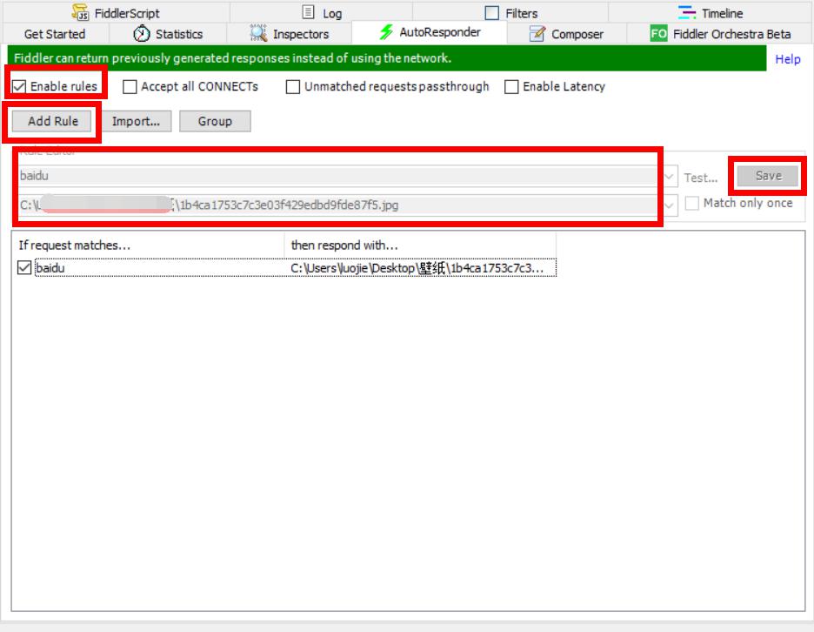The height and width of the screenshot is (632, 814).
Task: Expand the baidu match rule dropdown
Action: [x=669, y=177]
